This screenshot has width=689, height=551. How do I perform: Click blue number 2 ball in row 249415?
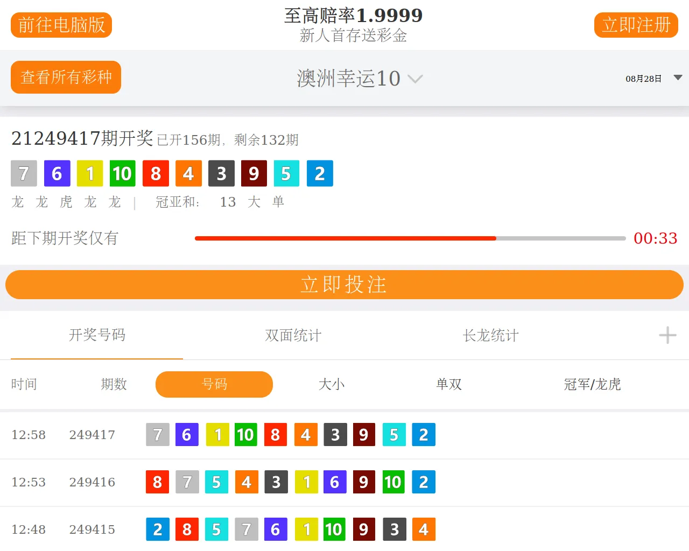pyautogui.click(x=157, y=529)
